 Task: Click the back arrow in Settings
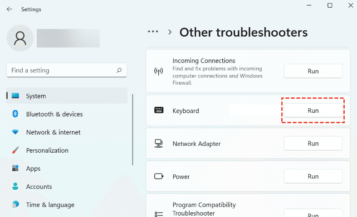9,9
